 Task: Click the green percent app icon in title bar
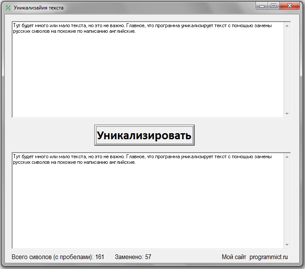(x=8, y=8)
